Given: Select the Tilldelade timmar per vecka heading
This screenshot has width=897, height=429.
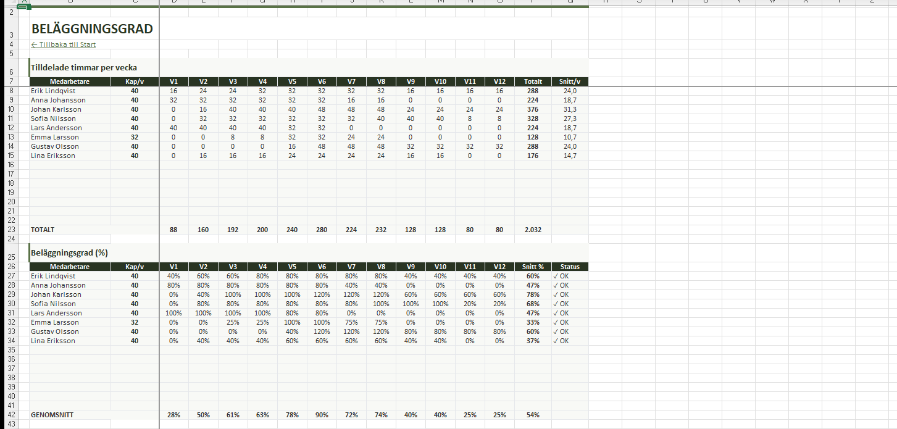Looking at the screenshot, I should coord(84,68).
